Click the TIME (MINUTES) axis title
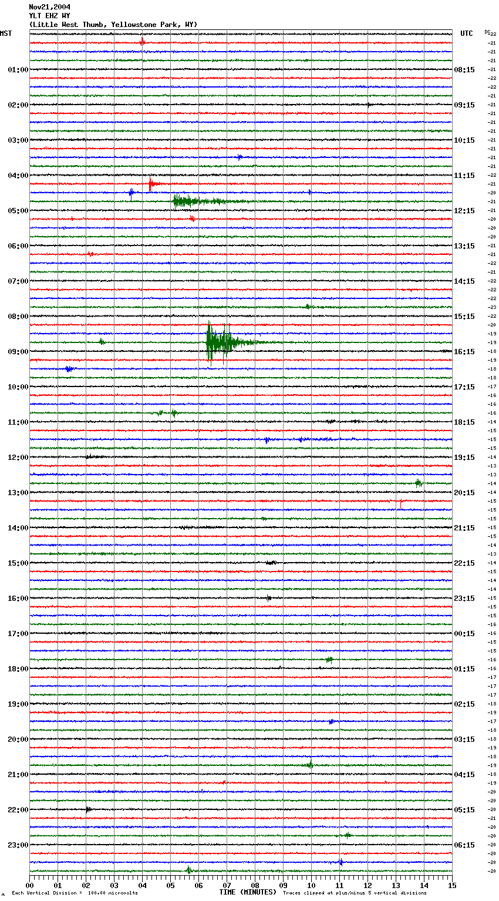 point(248,892)
